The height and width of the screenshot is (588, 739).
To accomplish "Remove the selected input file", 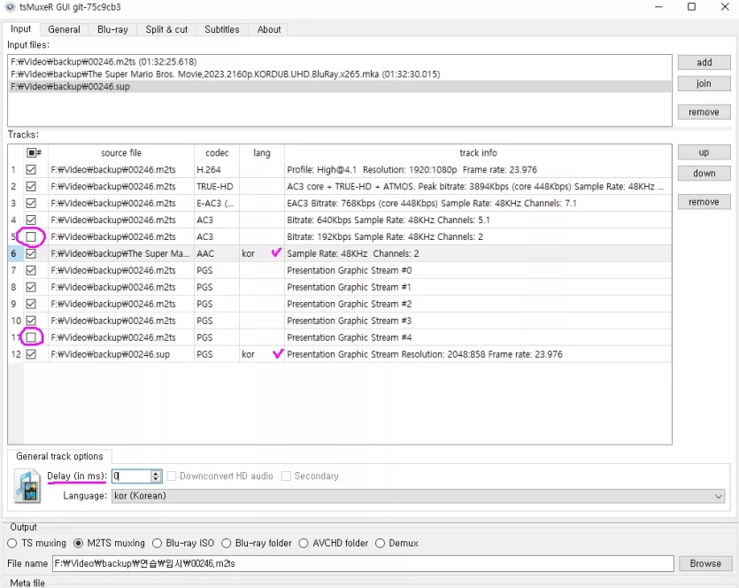I will (704, 112).
